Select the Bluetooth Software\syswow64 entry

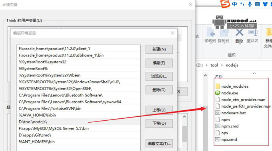78,102
